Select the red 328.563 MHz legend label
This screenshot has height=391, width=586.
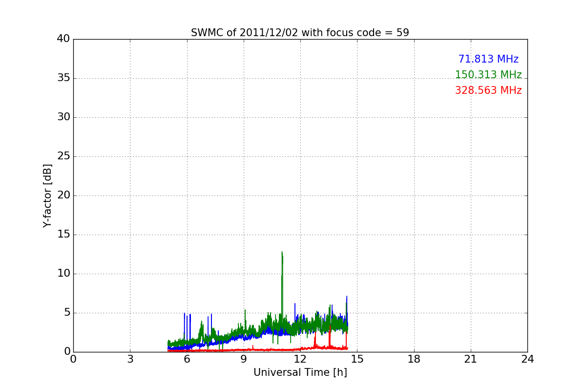click(x=488, y=90)
